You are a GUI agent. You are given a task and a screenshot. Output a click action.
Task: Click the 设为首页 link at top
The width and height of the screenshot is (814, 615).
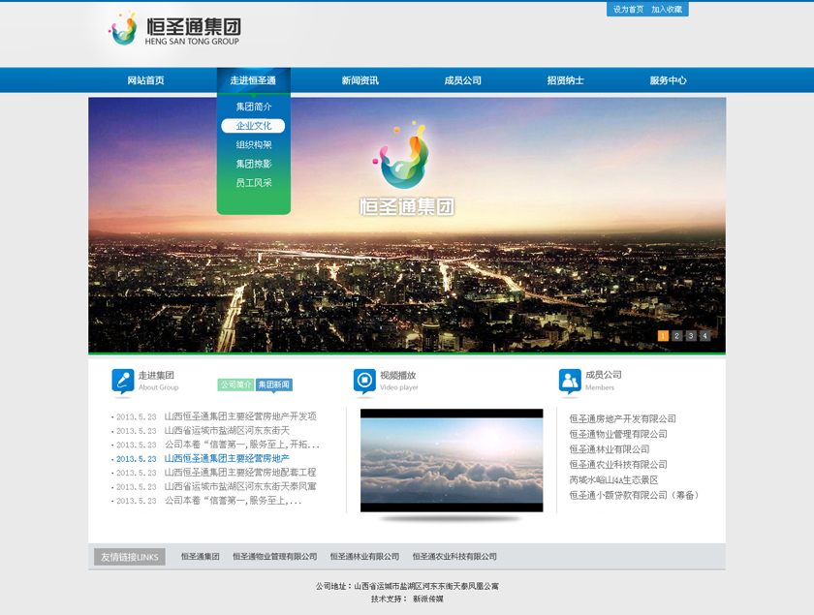[x=628, y=10]
